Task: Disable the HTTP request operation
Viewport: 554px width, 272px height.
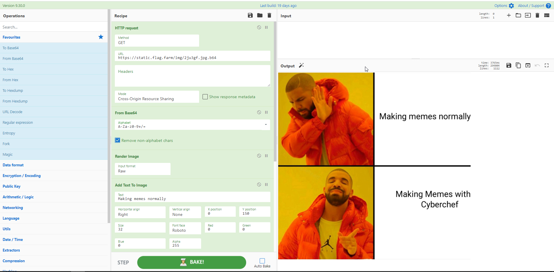Action: coord(259,27)
